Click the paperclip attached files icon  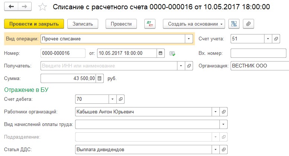pos(248,24)
